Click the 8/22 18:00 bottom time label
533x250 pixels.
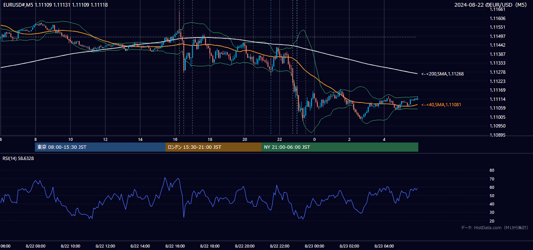coord(210,246)
